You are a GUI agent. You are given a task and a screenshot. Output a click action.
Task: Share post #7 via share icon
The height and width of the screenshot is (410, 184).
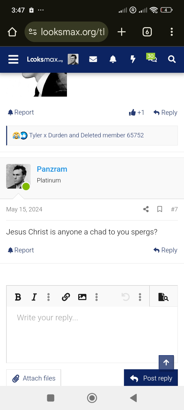pos(146,209)
